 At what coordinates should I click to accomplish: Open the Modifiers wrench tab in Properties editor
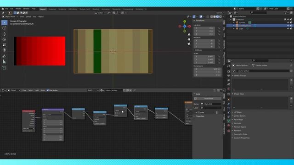pos(229,104)
